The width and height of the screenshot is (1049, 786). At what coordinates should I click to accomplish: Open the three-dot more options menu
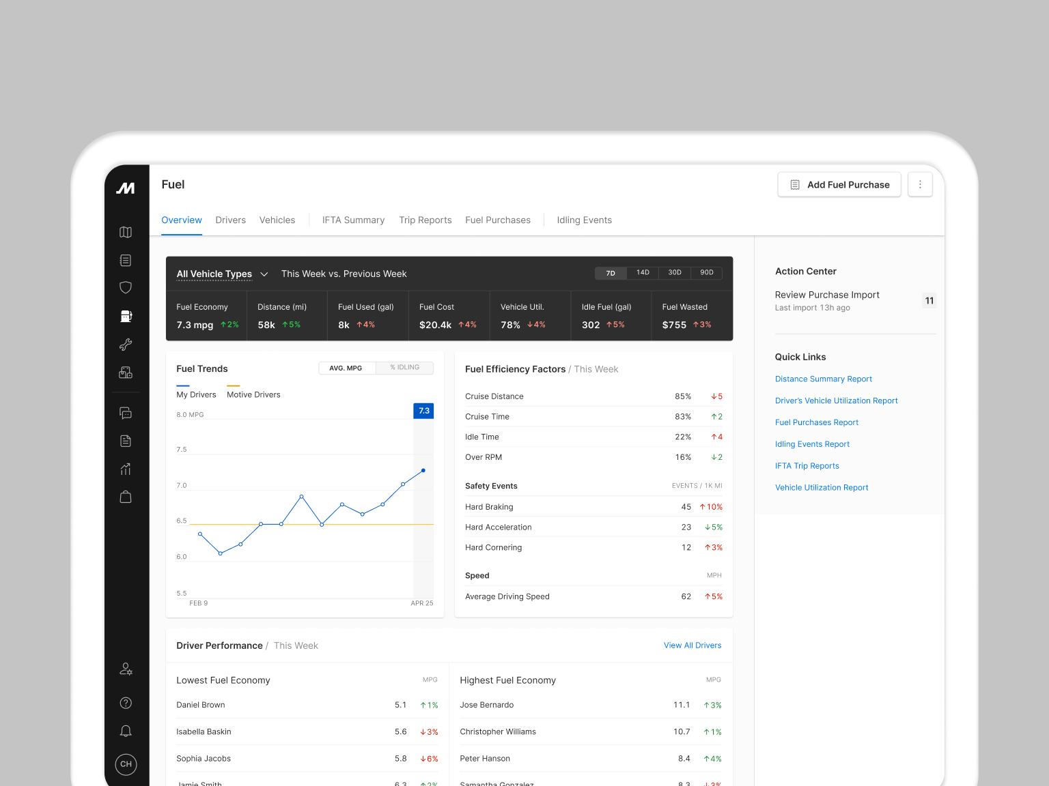point(920,184)
